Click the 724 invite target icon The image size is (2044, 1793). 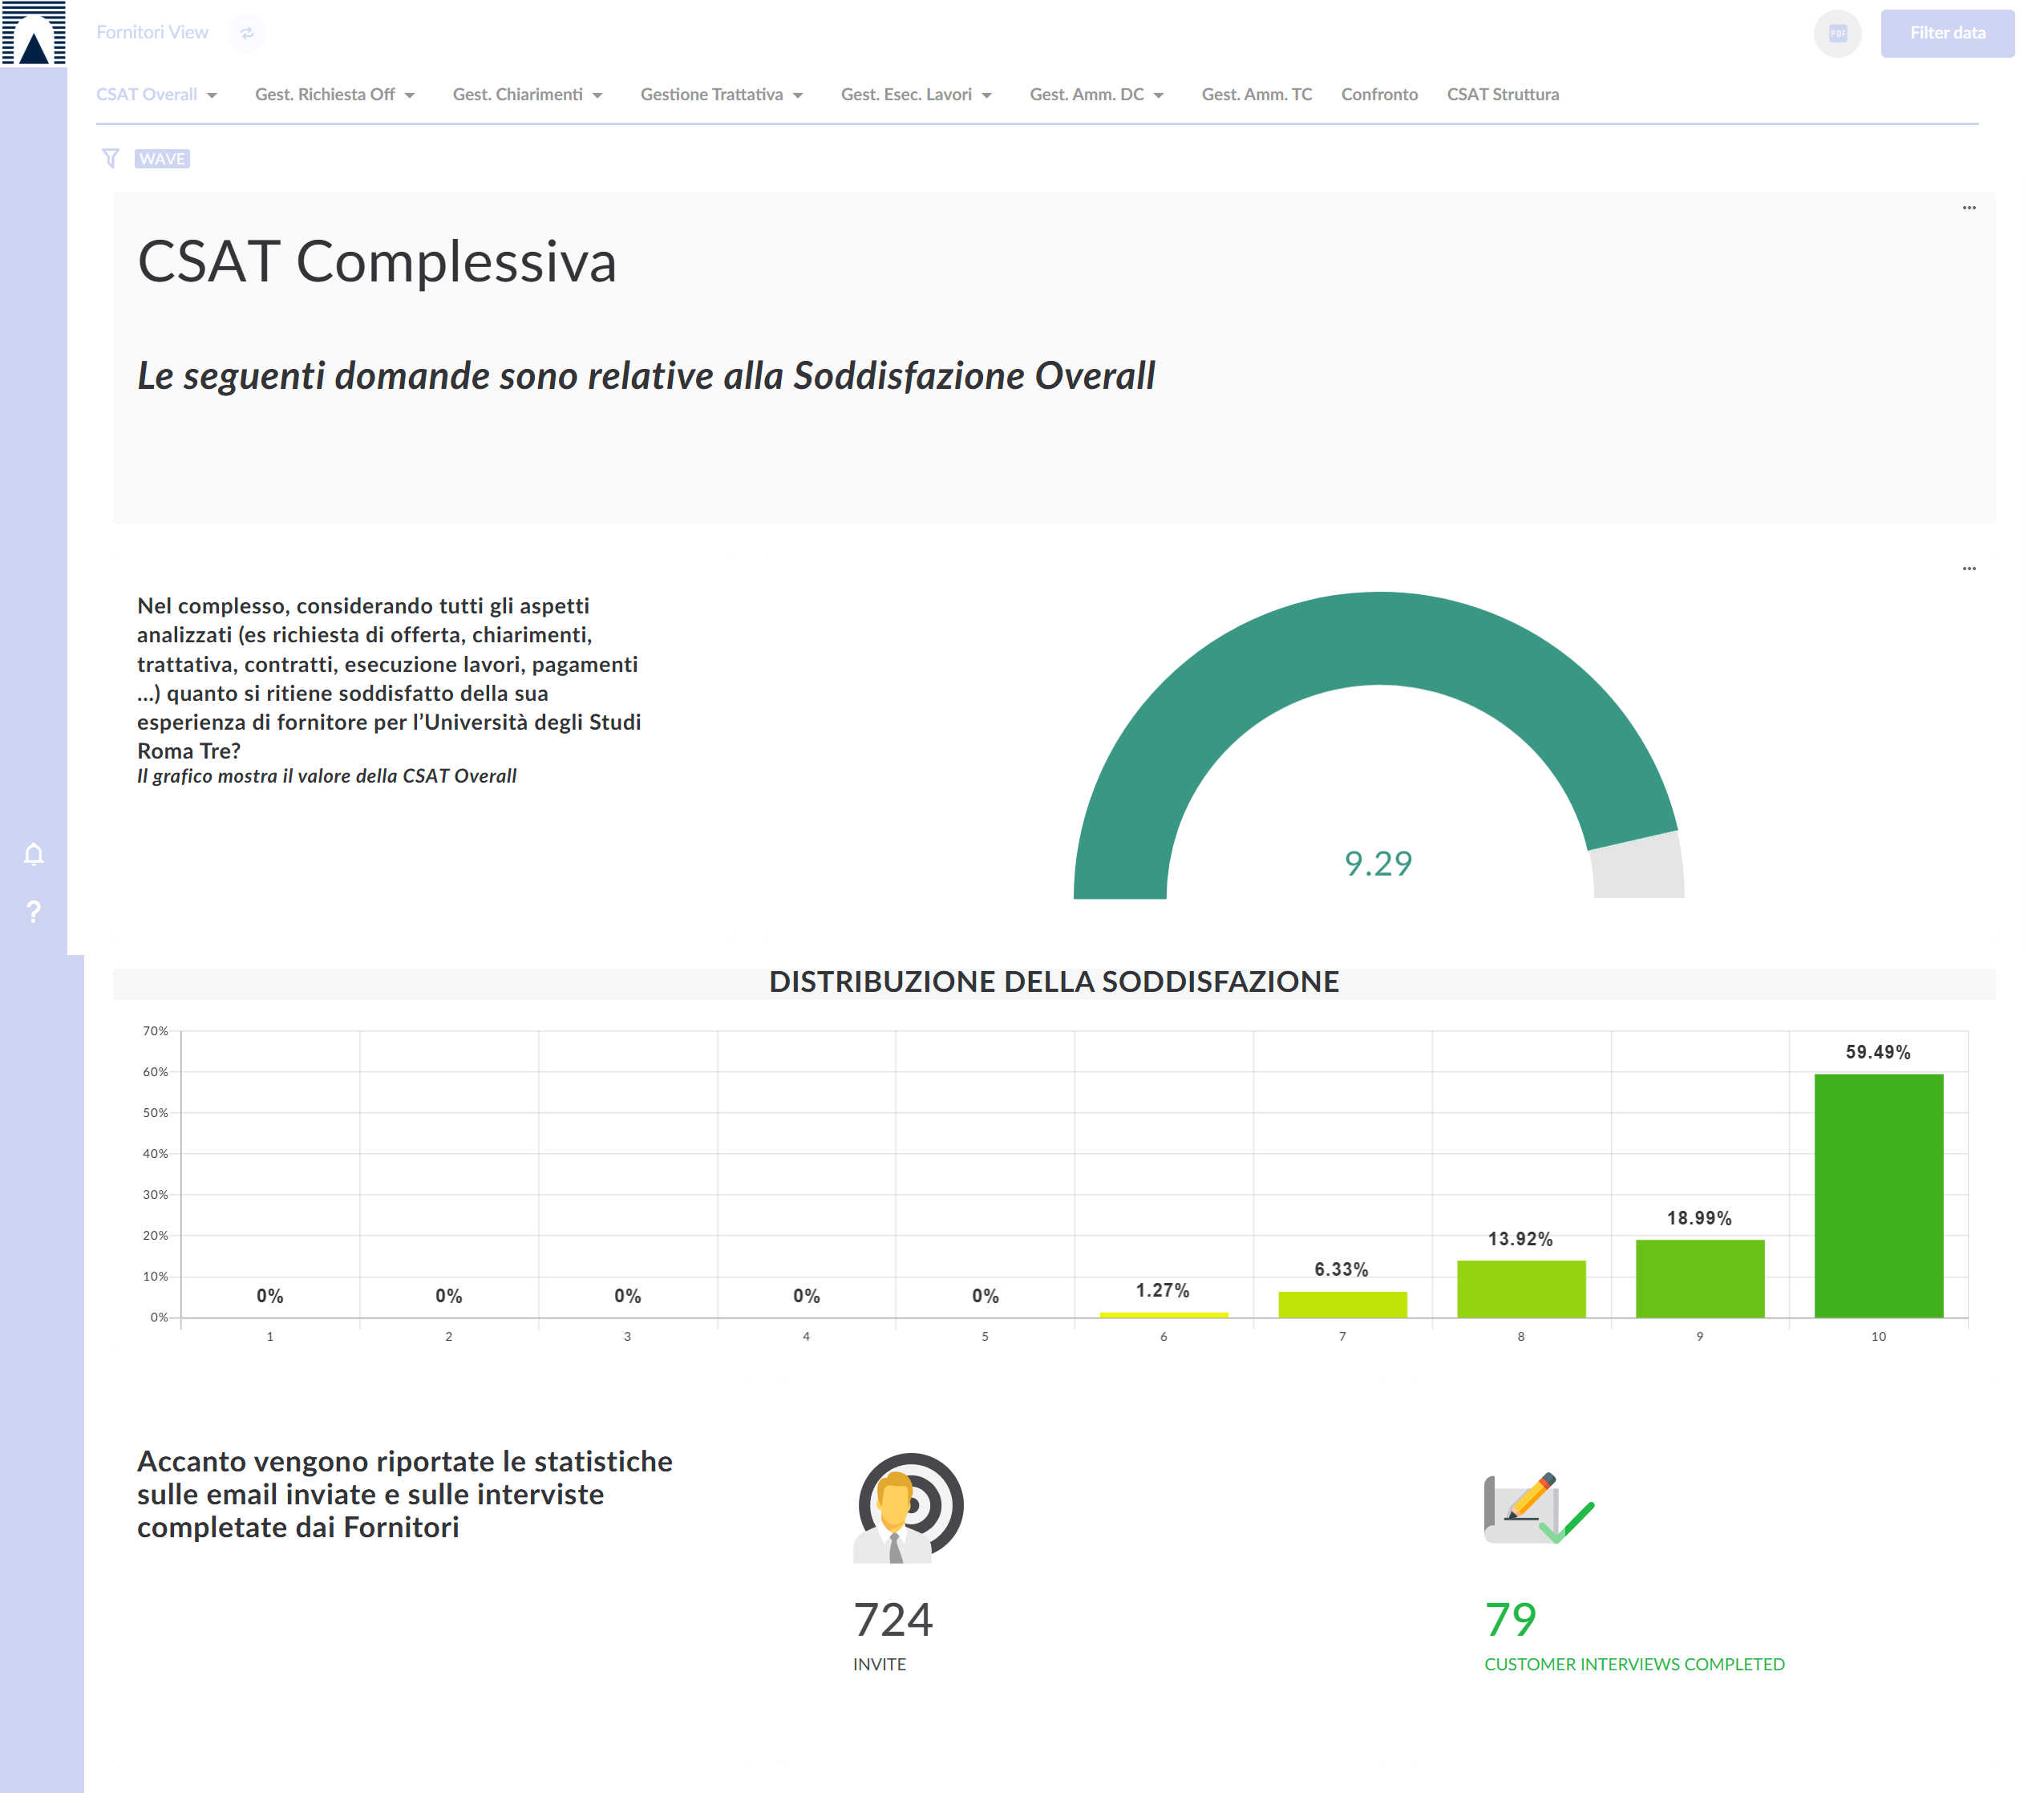(909, 1507)
